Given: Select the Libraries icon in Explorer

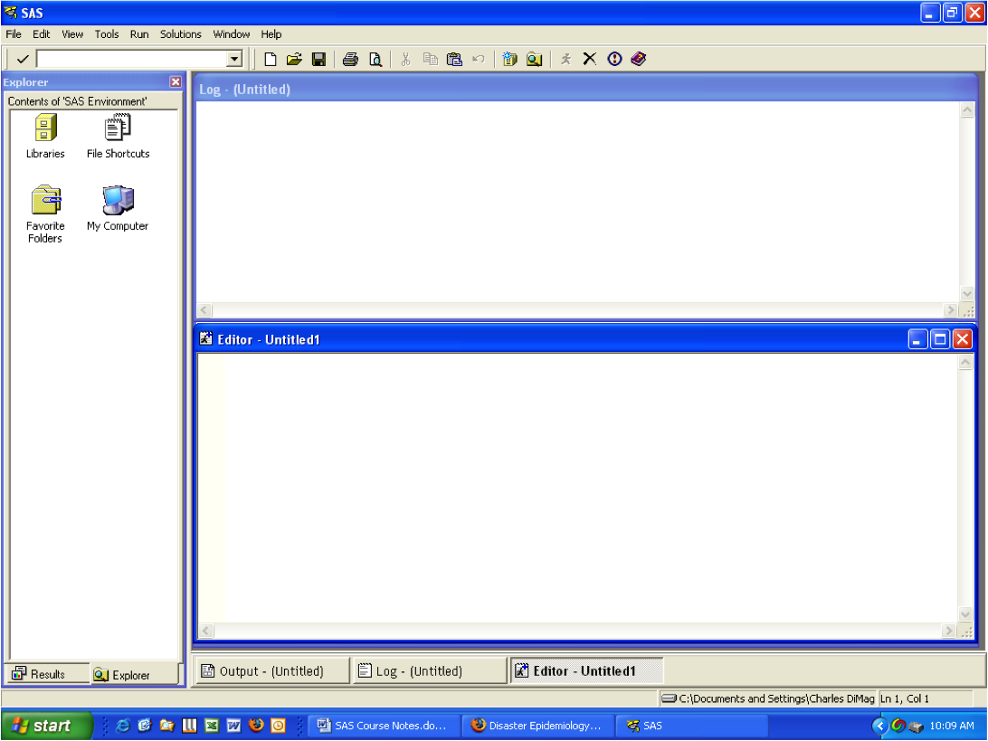Looking at the screenshot, I should pyautogui.click(x=45, y=136).
